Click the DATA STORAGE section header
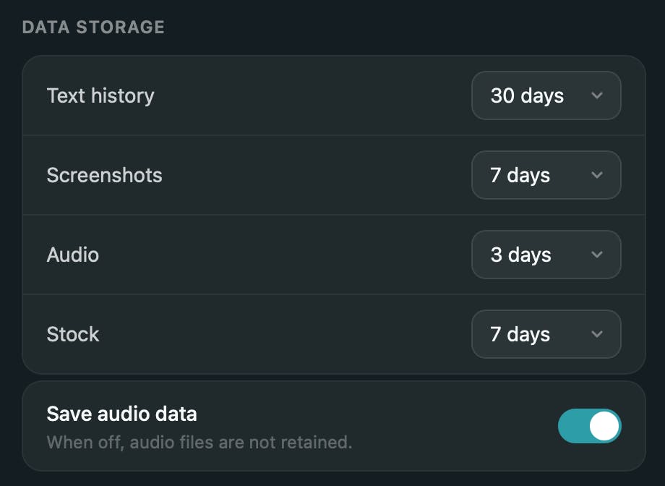The height and width of the screenshot is (486, 665). click(93, 27)
